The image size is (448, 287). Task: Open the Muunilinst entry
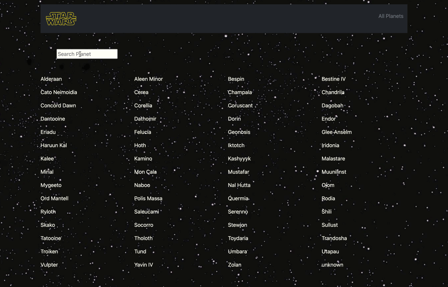[334, 172]
